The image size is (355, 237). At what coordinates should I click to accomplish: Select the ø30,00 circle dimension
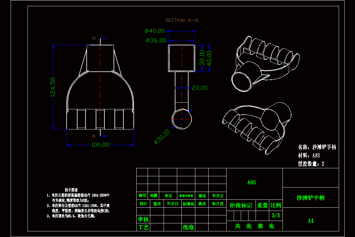[162, 137]
